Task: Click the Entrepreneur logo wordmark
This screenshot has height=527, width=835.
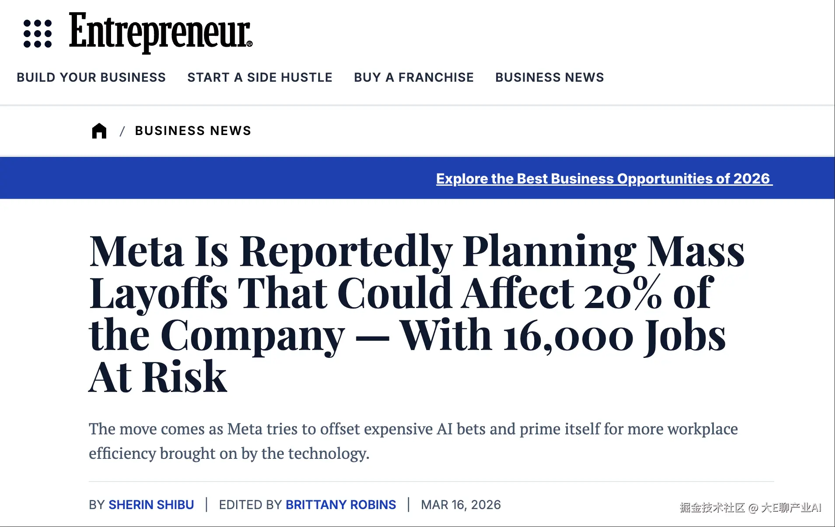Action: point(160,32)
